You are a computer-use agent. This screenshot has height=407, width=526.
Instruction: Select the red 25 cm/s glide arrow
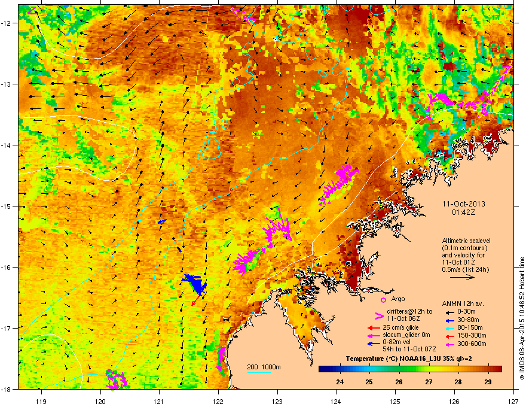tap(373, 328)
